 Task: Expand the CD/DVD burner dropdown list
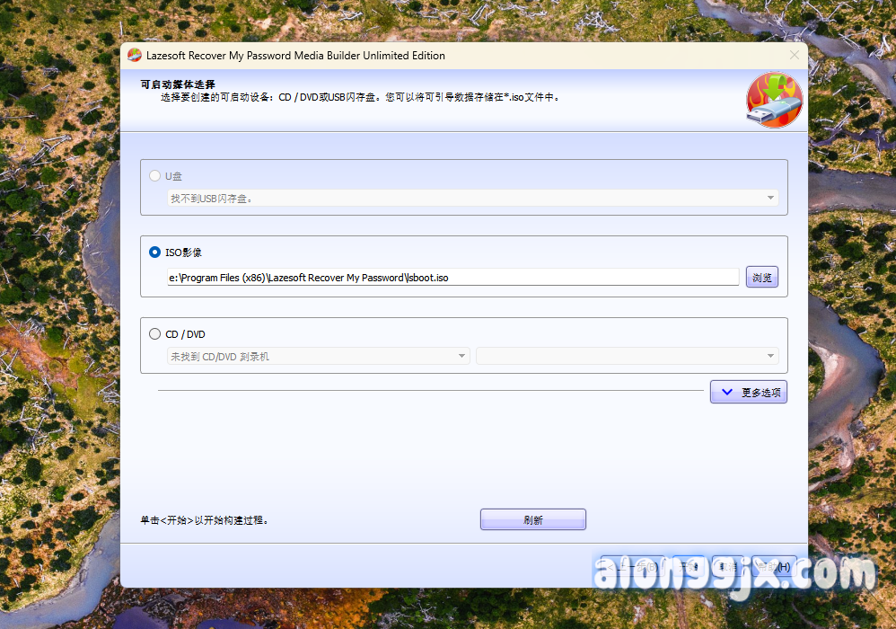[318, 357]
